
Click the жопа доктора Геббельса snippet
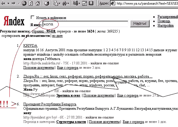tap(42, 59)
